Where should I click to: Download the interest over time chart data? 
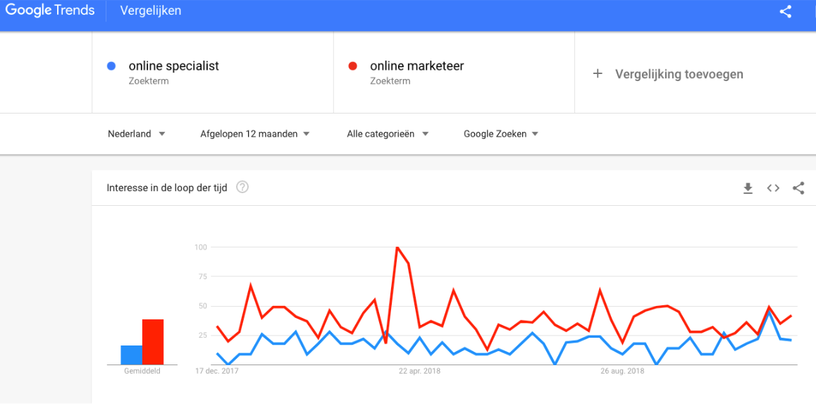pos(748,188)
